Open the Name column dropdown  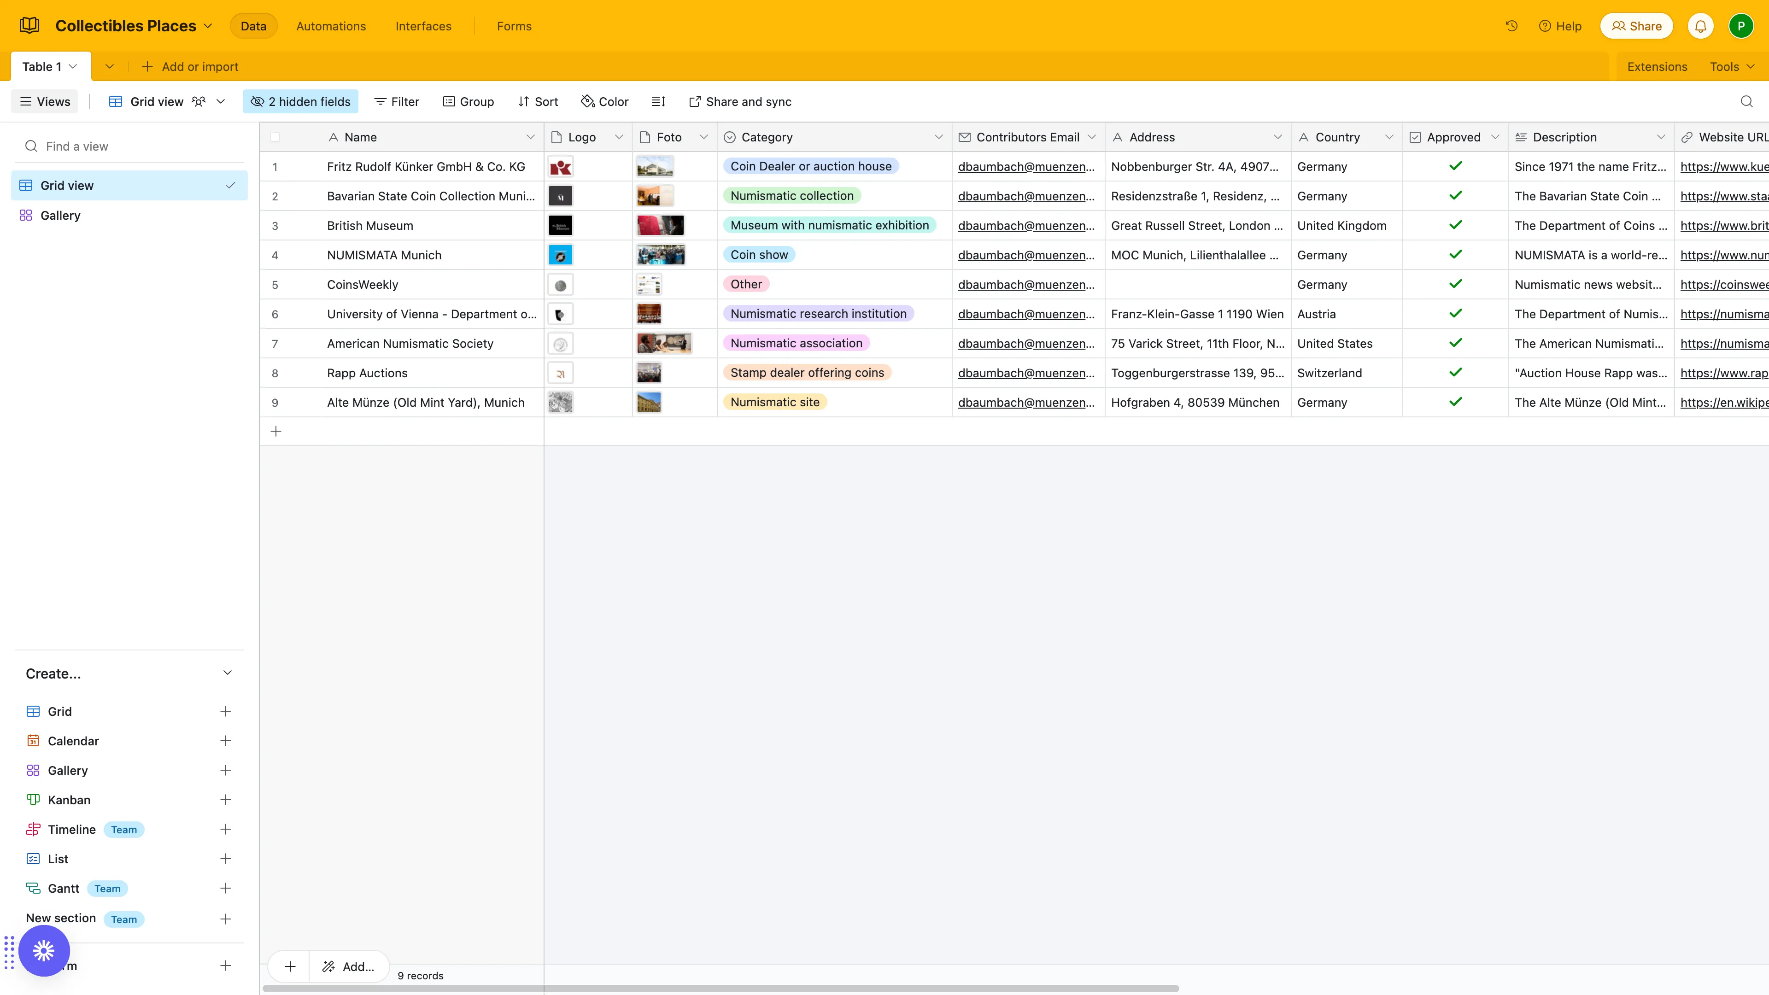(530, 137)
